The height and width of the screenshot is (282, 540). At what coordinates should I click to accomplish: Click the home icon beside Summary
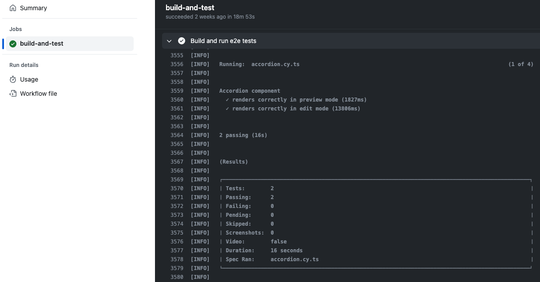[13, 8]
